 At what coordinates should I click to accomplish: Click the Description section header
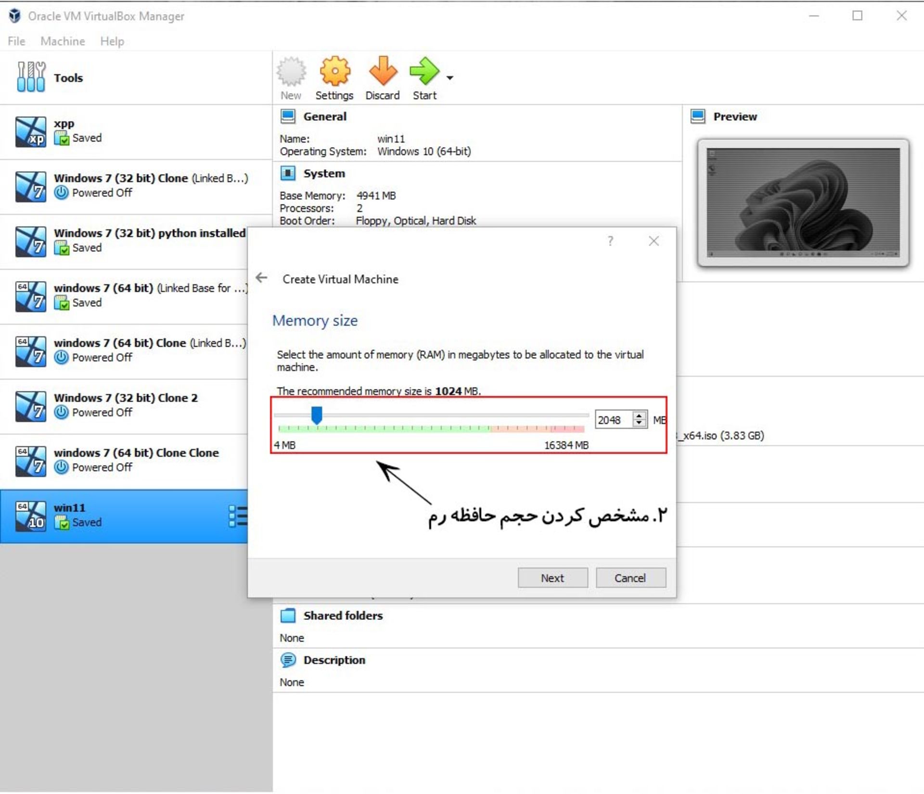click(334, 660)
